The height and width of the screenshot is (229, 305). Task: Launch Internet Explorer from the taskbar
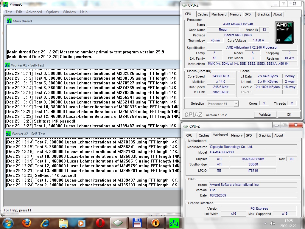coord(45,223)
